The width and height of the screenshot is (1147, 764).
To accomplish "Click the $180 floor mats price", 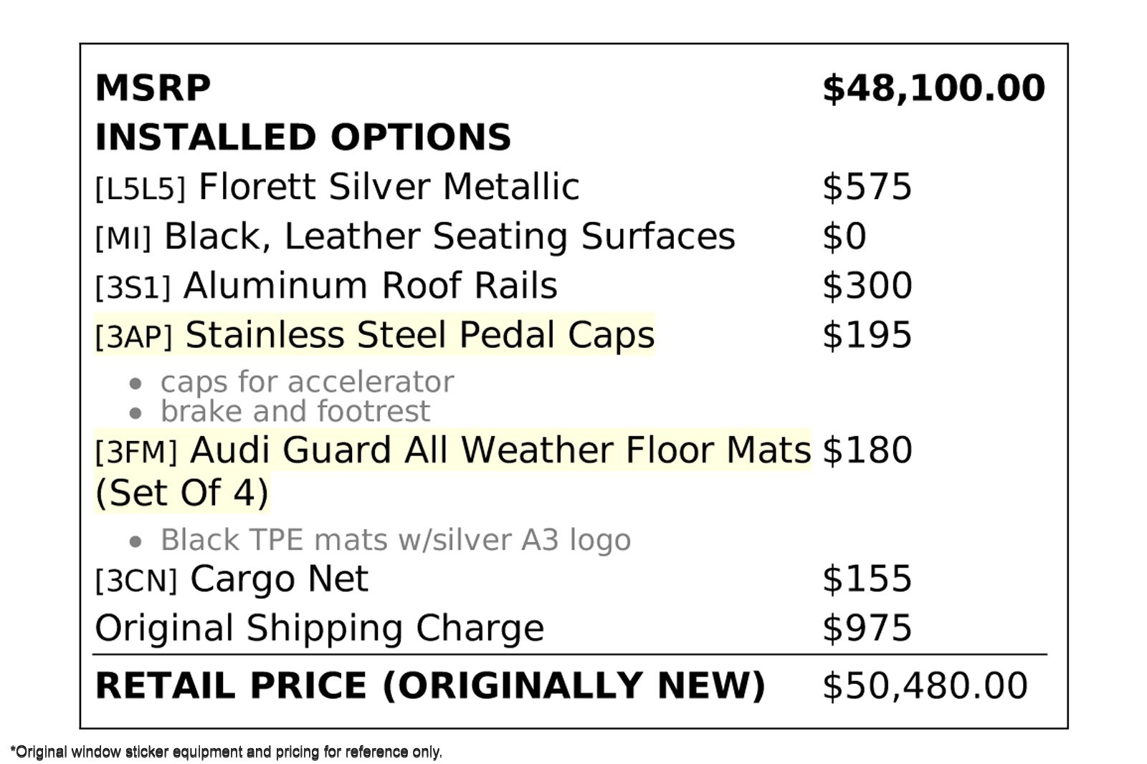I will click(x=867, y=450).
